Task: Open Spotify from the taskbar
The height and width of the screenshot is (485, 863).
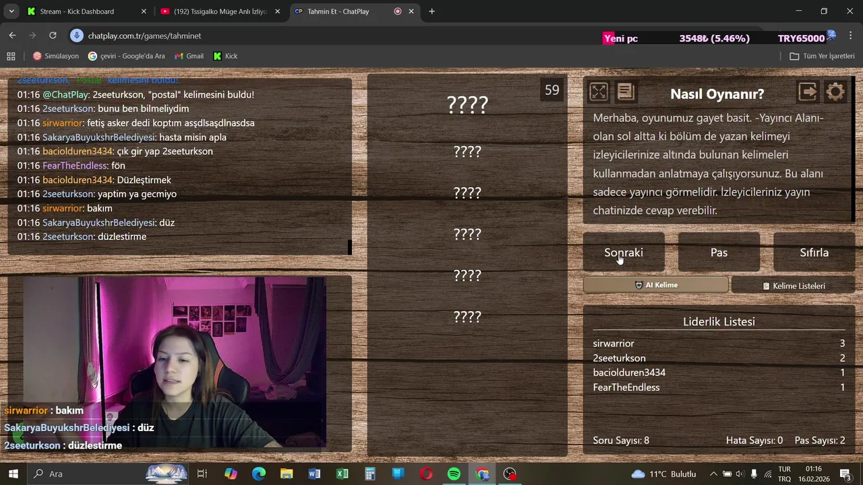Action: [x=454, y=474]
